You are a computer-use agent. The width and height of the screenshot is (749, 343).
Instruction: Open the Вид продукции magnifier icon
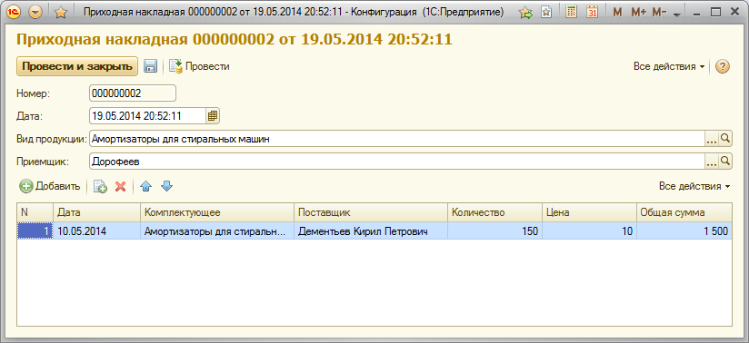[x=725, y=139]
